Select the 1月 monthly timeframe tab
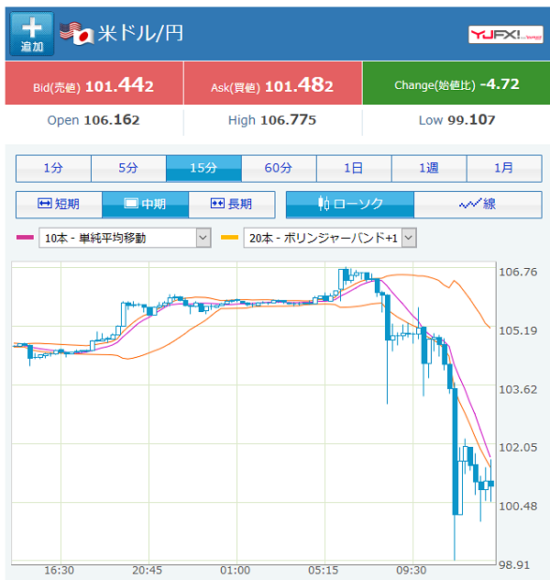The height and width of the screenshot is (580, 550). pos(504,168)
